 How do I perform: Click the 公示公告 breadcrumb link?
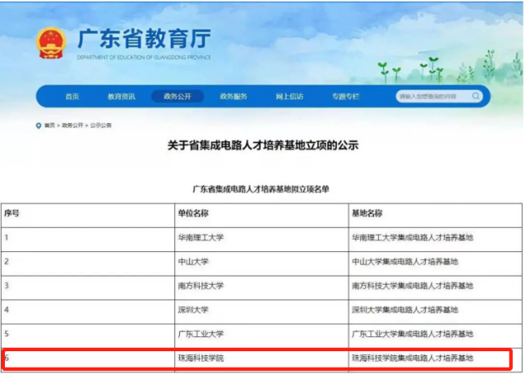pyautogui.click(x=101, y=126)
